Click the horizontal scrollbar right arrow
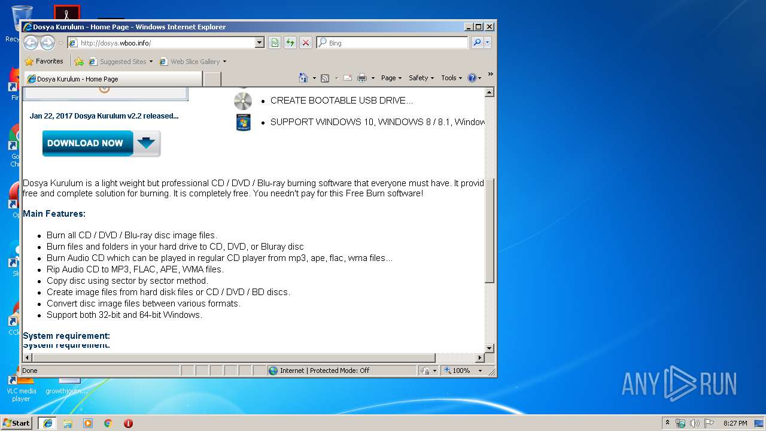This screenshot has width=766, height=431. tap(479, 357)
